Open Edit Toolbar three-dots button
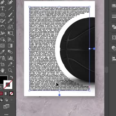 6,115
